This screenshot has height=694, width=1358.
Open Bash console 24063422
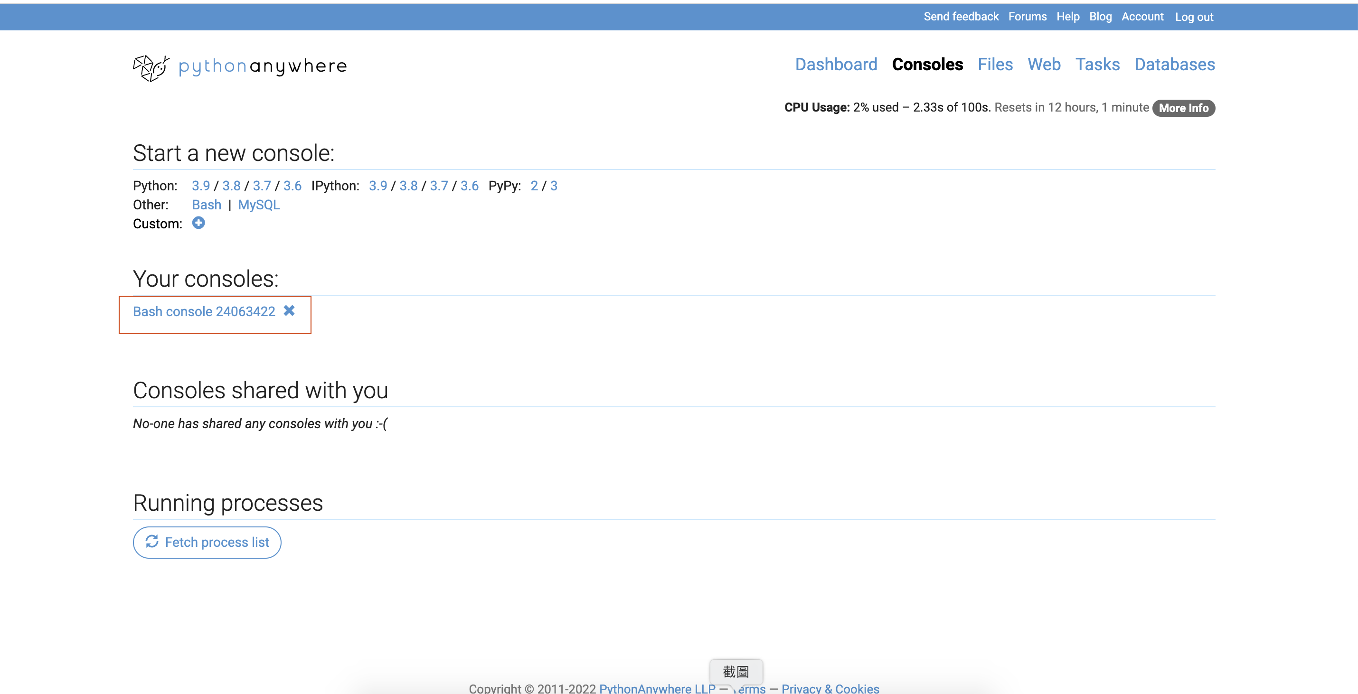click(204, 311)
